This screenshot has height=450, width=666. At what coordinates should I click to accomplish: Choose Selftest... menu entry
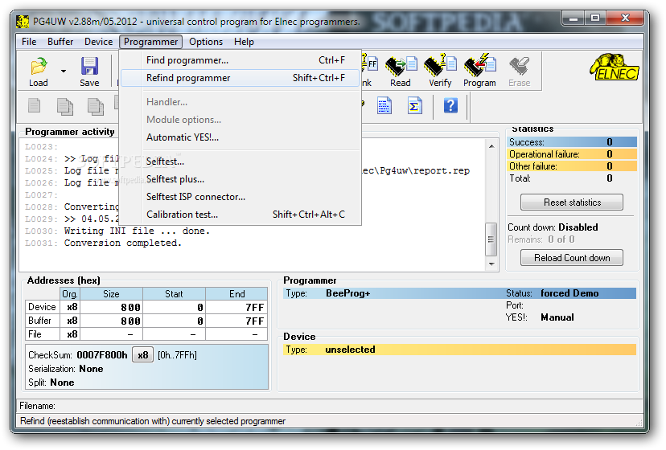point(240,162)
